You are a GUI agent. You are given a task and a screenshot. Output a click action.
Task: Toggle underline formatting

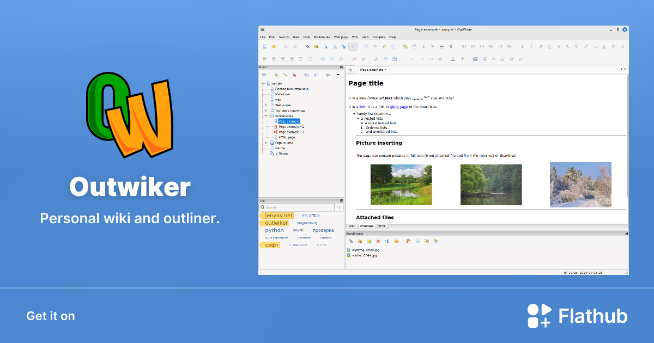pyautogui.click(x=550, y=46)
